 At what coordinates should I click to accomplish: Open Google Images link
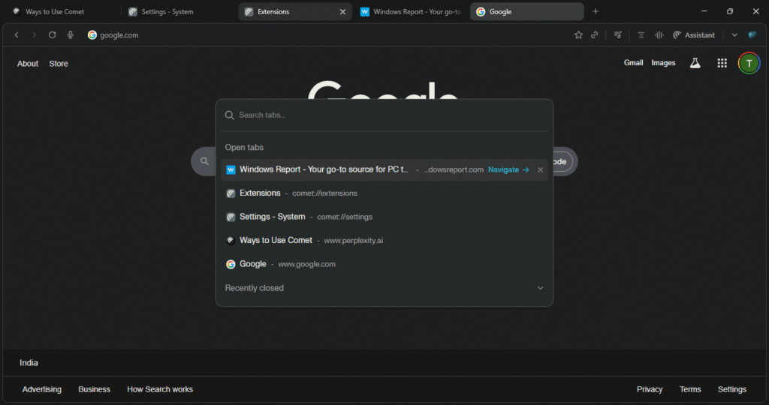click(663, 63)
